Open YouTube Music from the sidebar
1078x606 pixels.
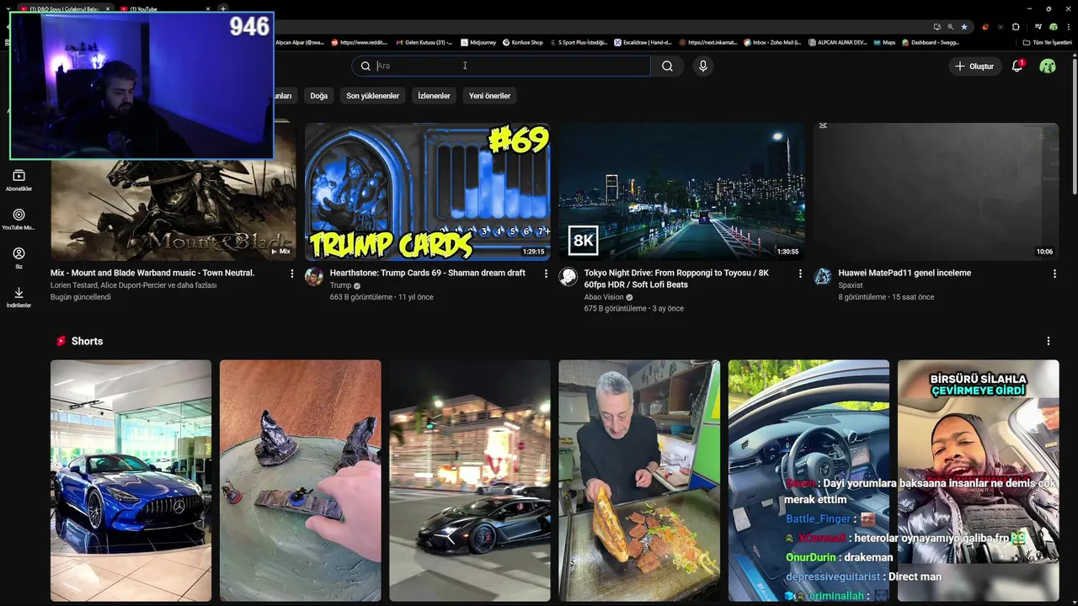pyautogui.click(x=19, y=219)
